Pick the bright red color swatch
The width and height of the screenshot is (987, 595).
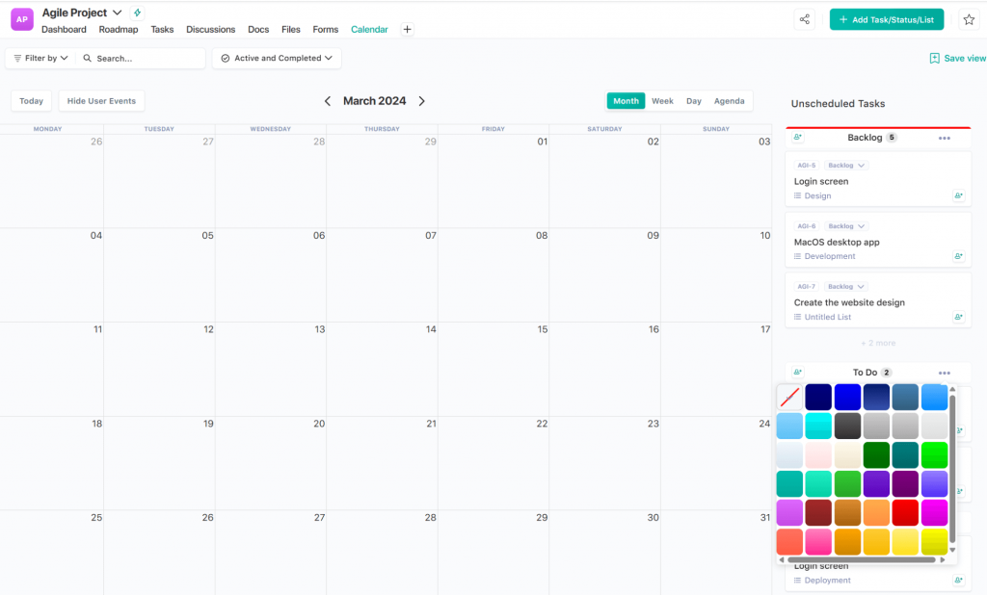(905, 512)
